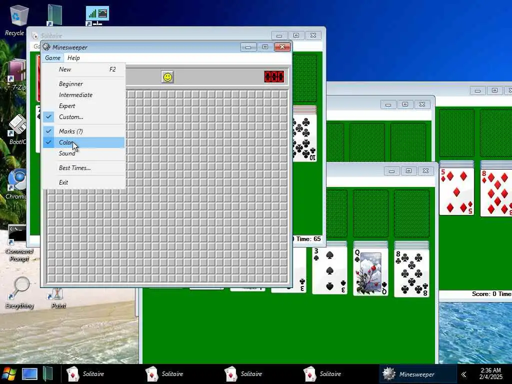Click the green book taskbar icon

tap(47, 374)
